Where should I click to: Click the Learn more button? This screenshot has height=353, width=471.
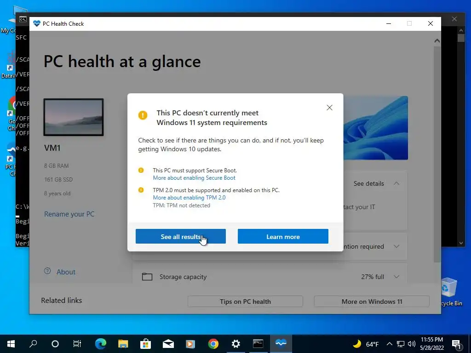coord(283,236)
